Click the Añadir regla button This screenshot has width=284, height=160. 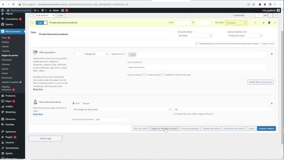click(45, 138)
